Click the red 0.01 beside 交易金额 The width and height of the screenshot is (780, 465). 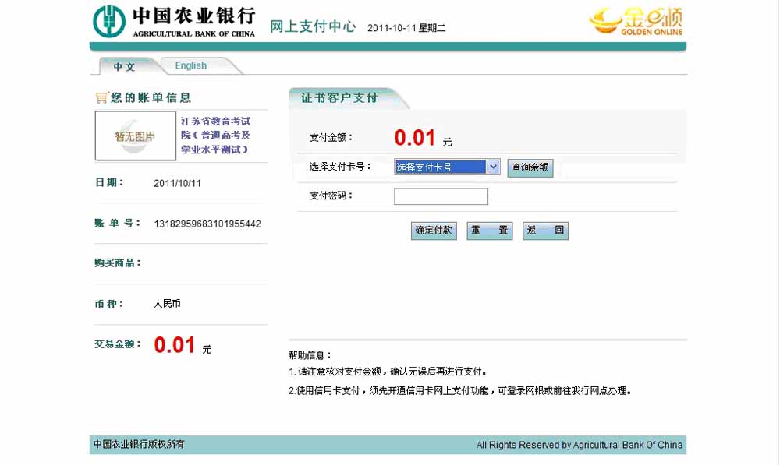tap(174, 345)
